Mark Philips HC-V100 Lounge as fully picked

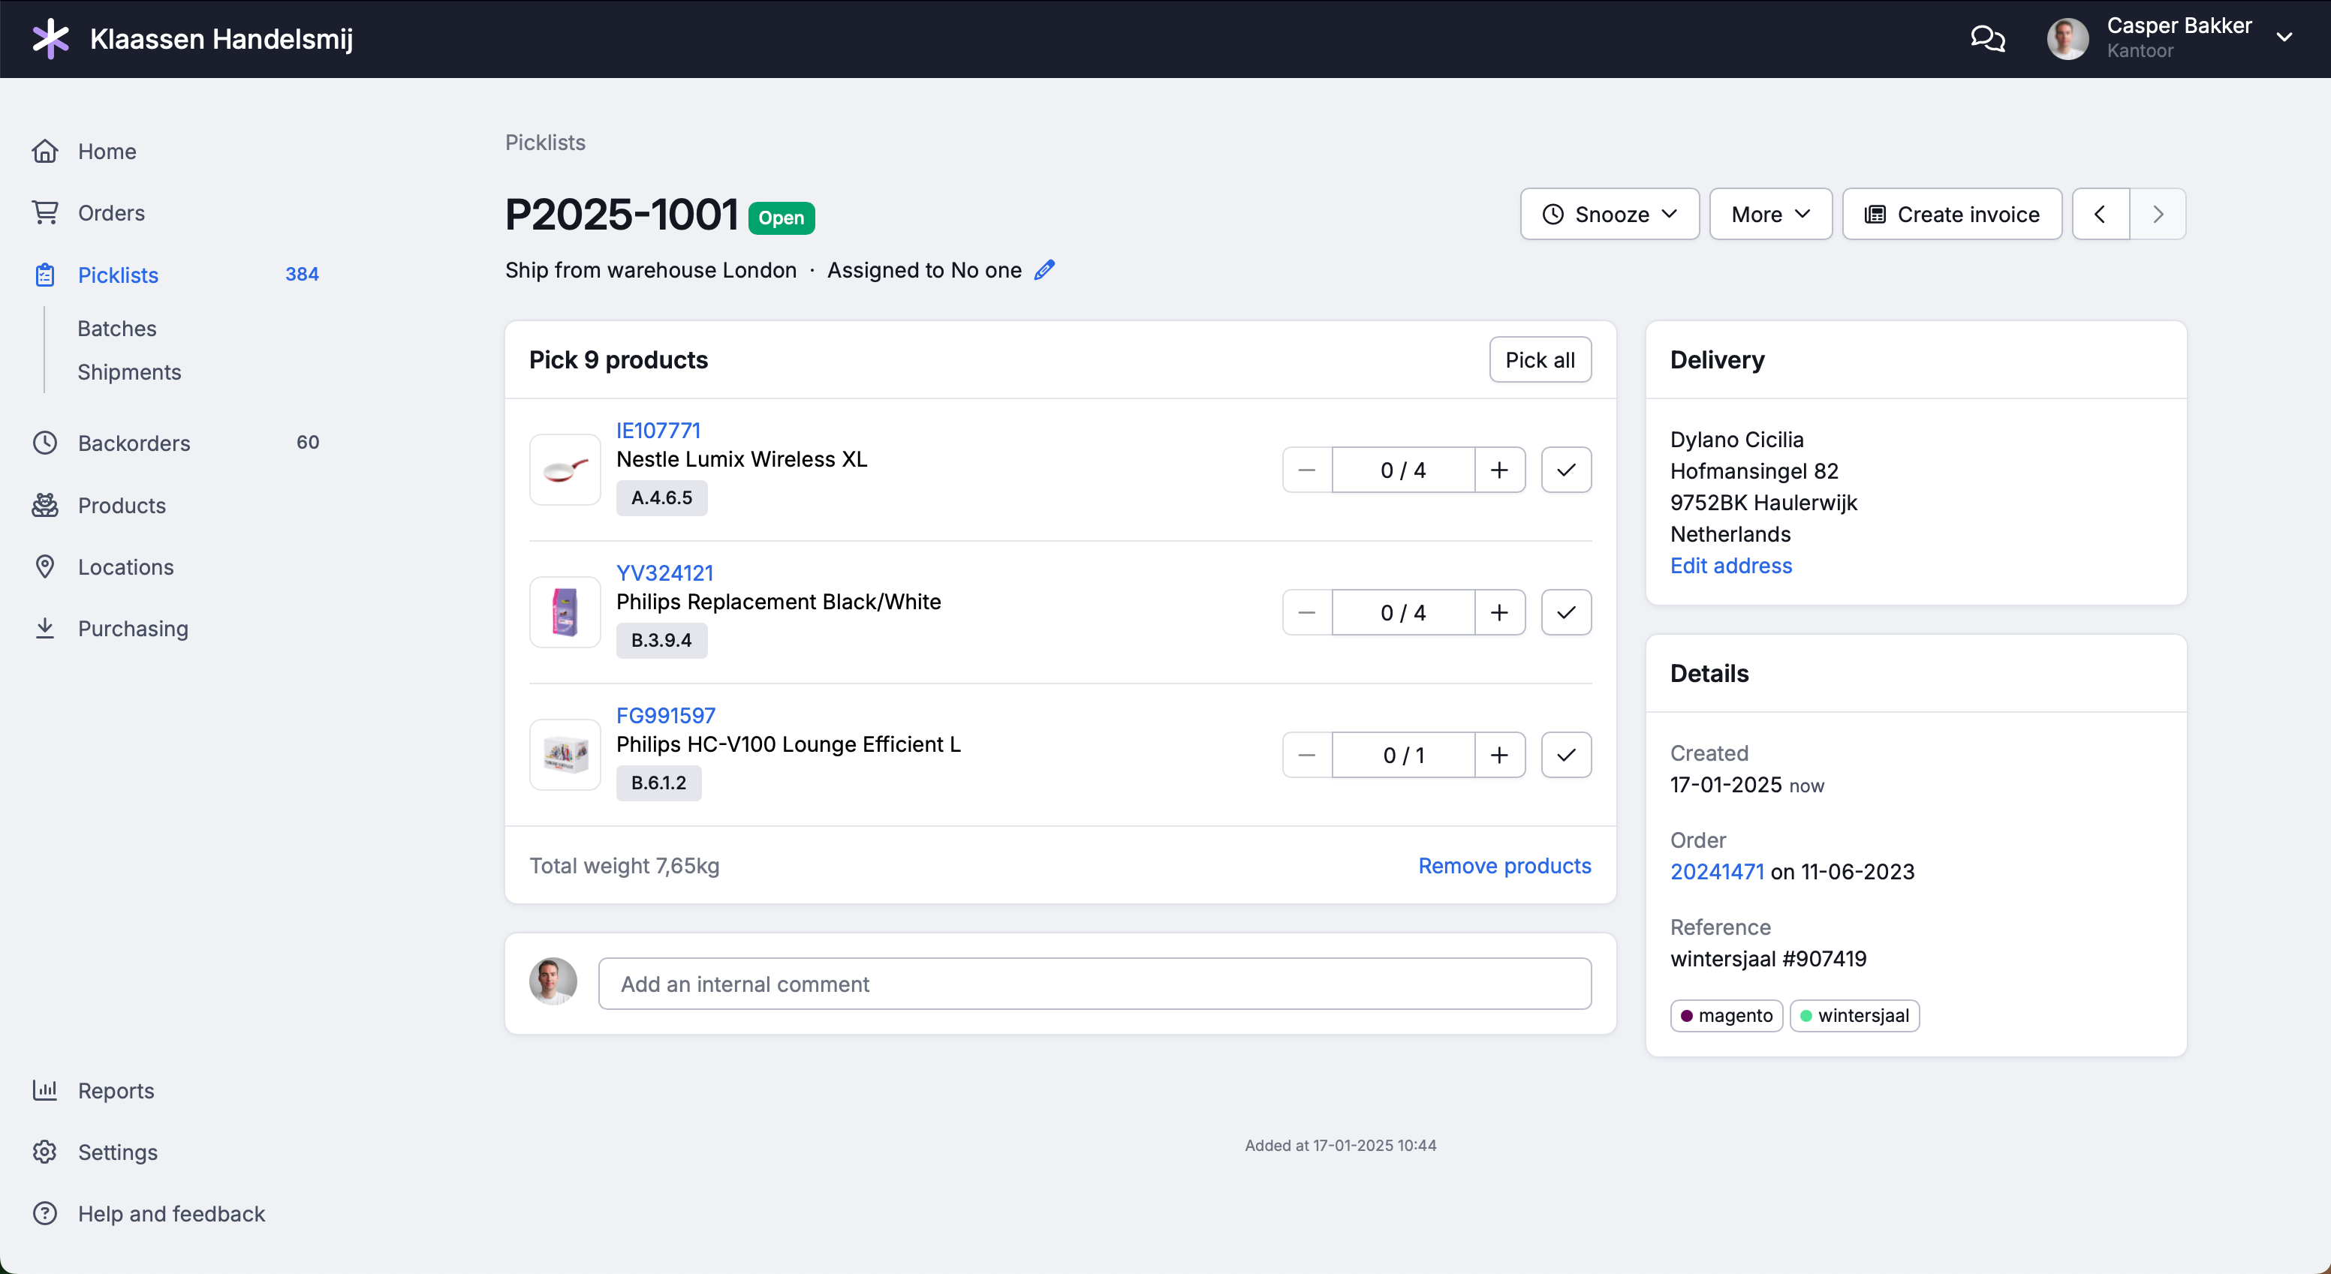coord(1565,755)
